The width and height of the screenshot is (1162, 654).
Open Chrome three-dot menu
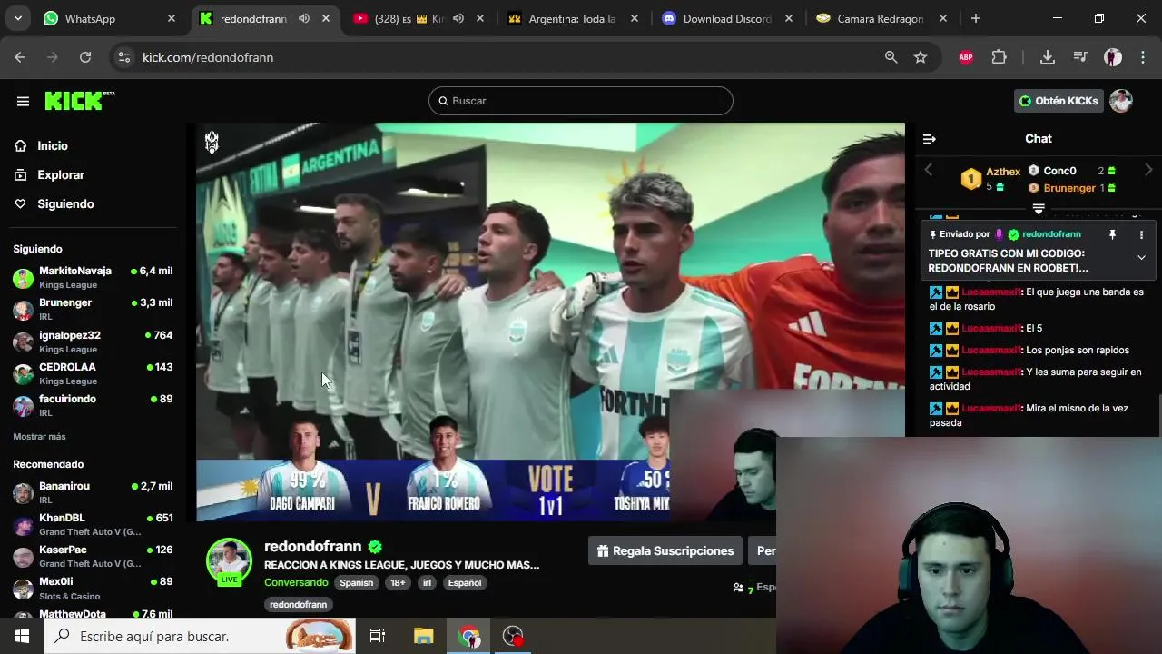click(x=1142, y=57)
